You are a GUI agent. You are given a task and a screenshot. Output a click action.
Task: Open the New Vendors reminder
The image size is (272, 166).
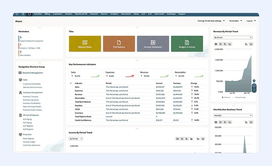coord(25,55)
